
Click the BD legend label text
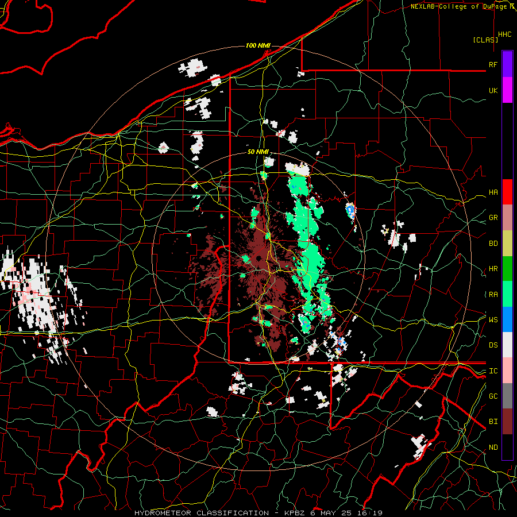point(493,244)
